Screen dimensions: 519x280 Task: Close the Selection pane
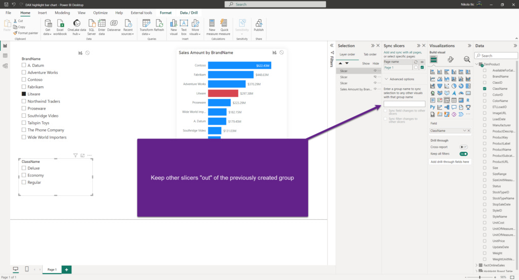coord(378,45)
